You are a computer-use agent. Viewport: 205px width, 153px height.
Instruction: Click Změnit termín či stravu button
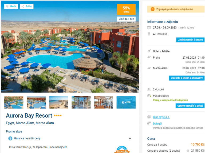[x=190, y=40]
